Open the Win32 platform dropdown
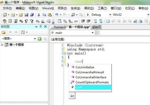 pyautogui.click(x=148, y=14)
